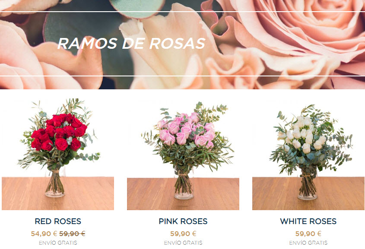Viewport: 365px width, 249px height.
Task: Click the PINK ROSES product title
Action: [183, 221]
